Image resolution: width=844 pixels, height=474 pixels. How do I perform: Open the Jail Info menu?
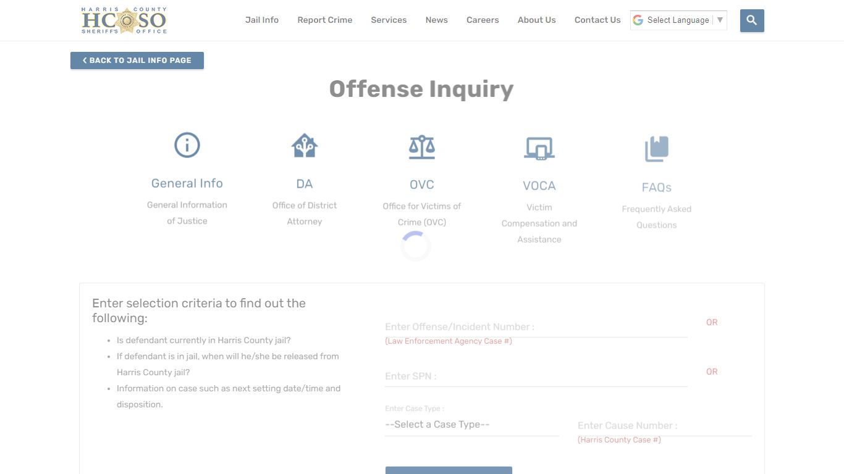point(262,20)
